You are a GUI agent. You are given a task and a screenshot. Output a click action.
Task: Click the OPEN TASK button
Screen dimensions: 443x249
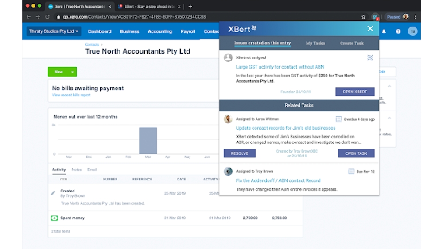(x=356, y=153)
